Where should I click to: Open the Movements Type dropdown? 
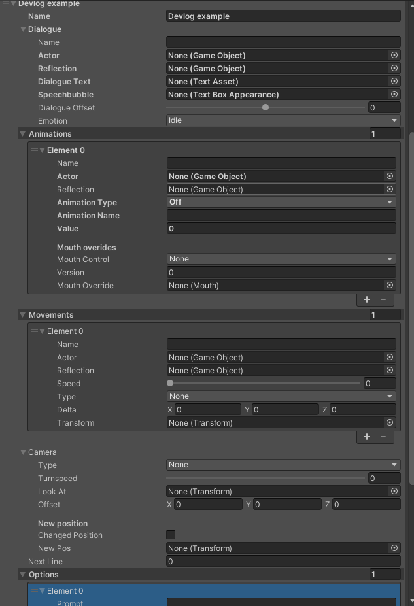coord(281,396)
